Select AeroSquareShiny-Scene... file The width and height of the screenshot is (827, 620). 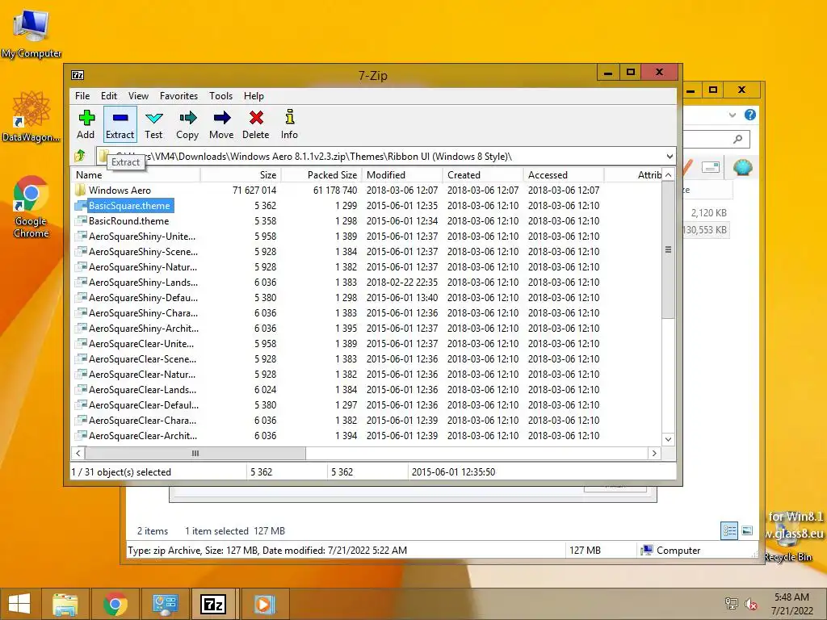point(143,252)
